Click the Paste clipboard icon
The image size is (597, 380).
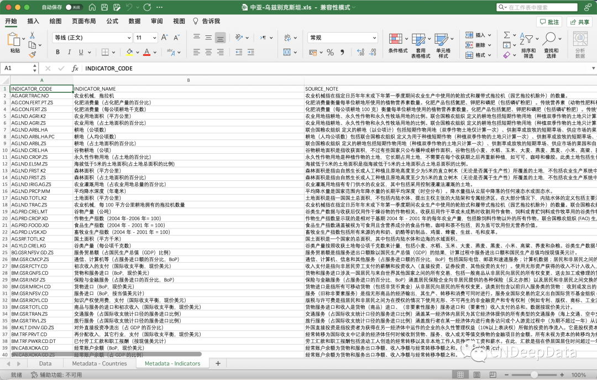[14, 39]
